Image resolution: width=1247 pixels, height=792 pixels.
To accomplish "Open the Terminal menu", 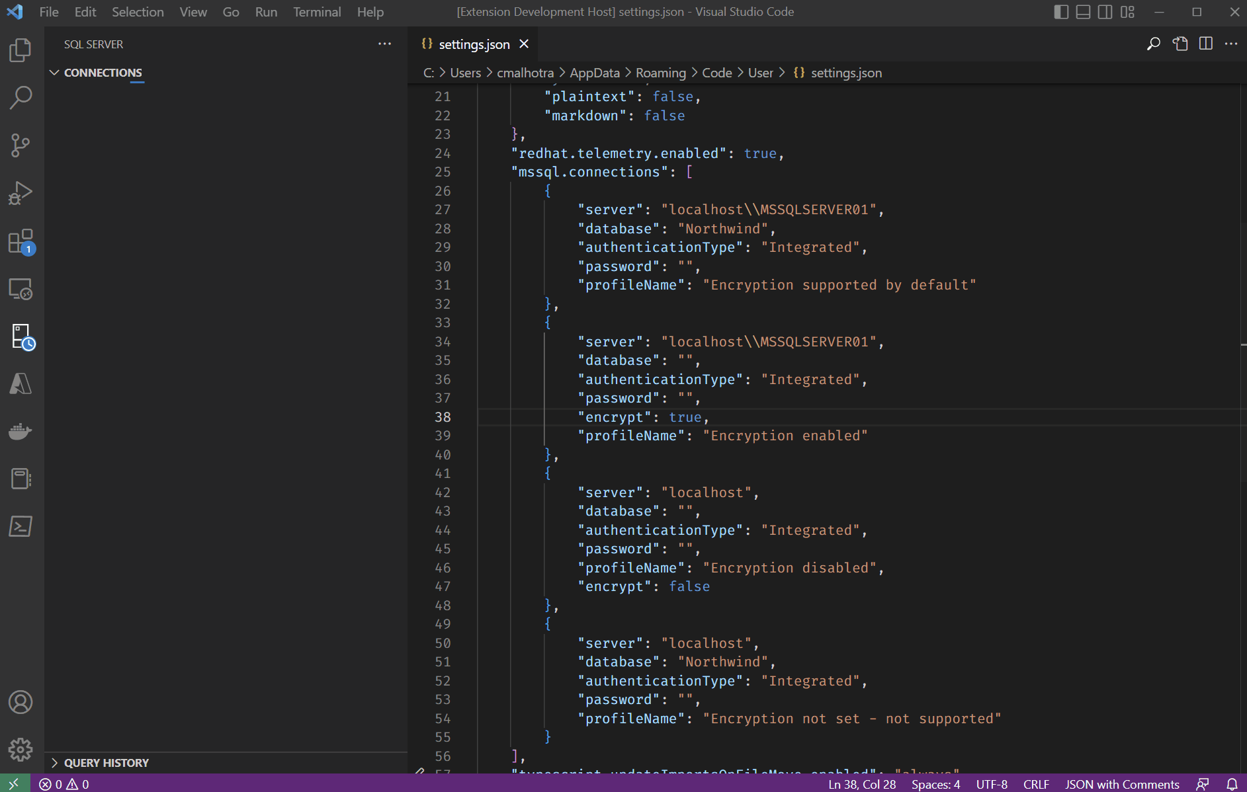I will click(x=317, y=12).
